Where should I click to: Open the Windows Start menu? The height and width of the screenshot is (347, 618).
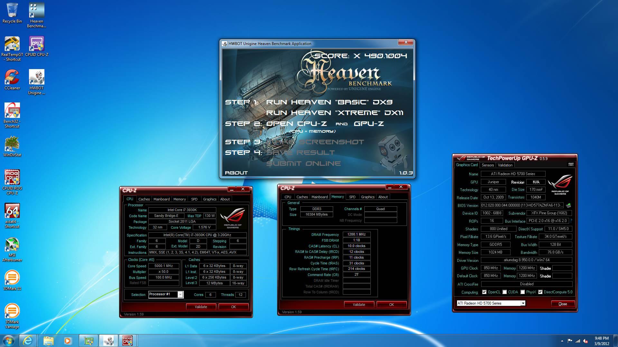(x=8, y=341)
